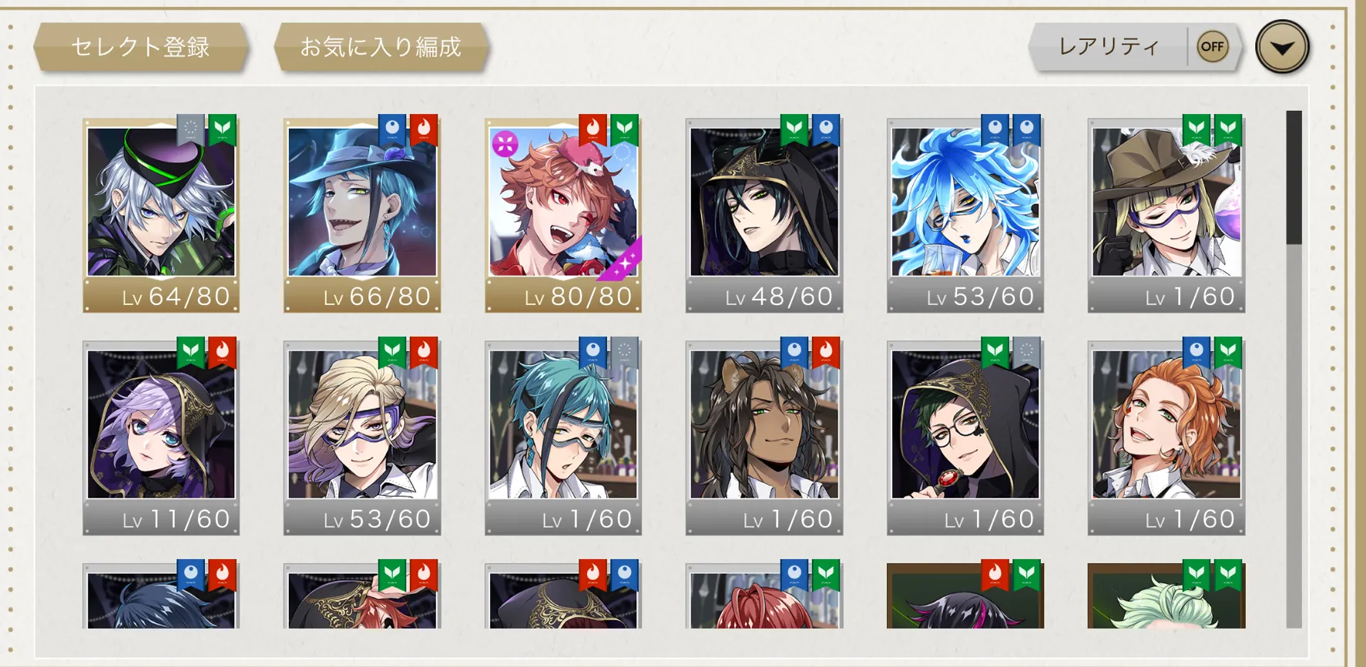Choose the Lv 11/60 purple-haired hooded card
The image size is (1366, 667).
[x=161, y=437]
